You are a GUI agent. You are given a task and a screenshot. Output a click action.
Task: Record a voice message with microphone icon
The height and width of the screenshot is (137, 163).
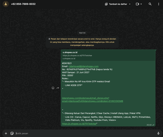coord(158,133)
